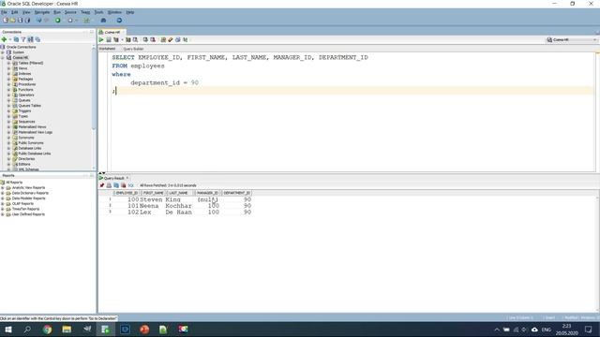
Task: Open the File menu
Action: click(4, 12)
